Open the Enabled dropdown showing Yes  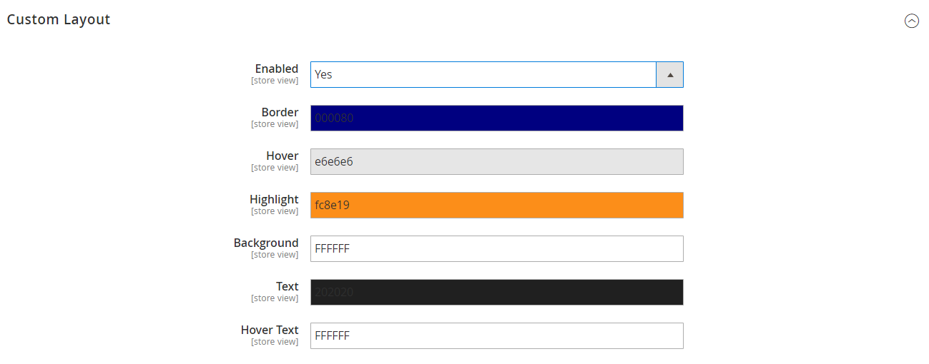(x=496, y=74)
